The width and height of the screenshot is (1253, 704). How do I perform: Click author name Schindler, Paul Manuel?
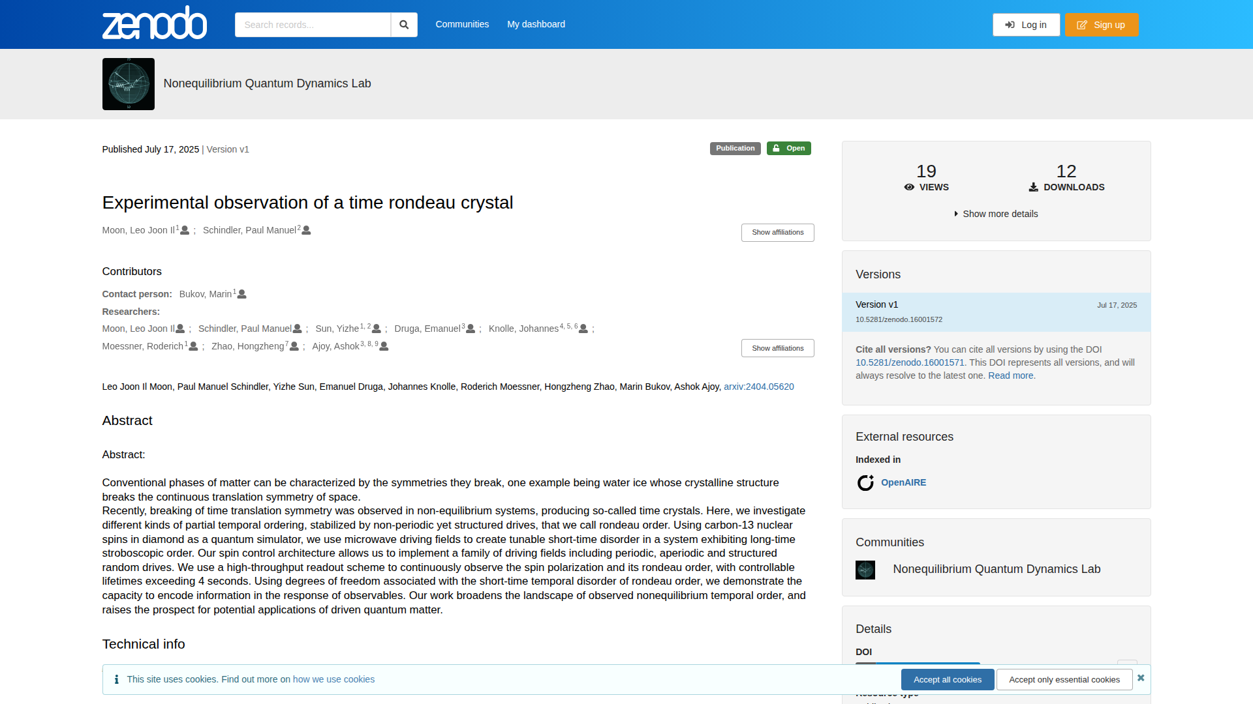tap(249, 230)
